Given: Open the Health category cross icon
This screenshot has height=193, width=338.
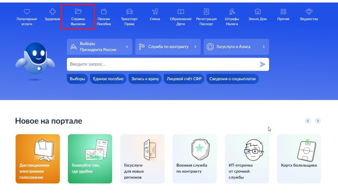Looking at the screenshot, I should 52,12.
